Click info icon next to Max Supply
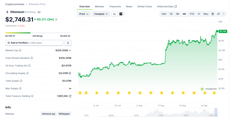 pyautogui.click(x=20, y=88)
